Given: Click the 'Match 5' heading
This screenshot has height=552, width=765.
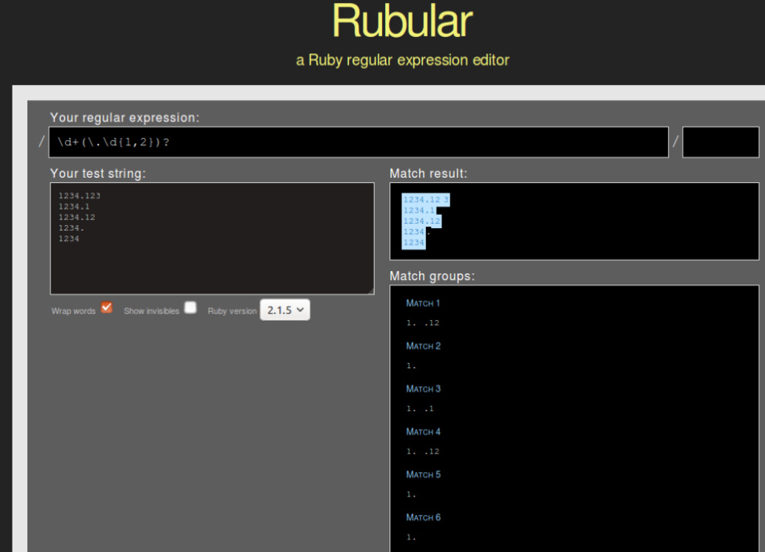Looking at the screenshot, I should coord(424,475).
